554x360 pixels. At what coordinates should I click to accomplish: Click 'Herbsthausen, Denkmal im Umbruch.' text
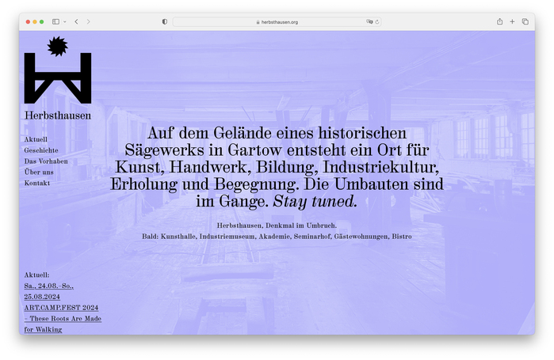(277, 225)
